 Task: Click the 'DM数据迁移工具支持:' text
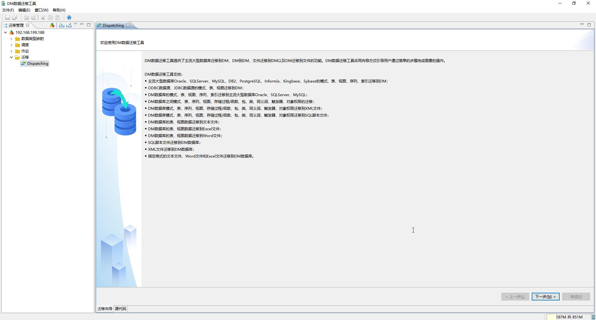(x=164, y=74)
